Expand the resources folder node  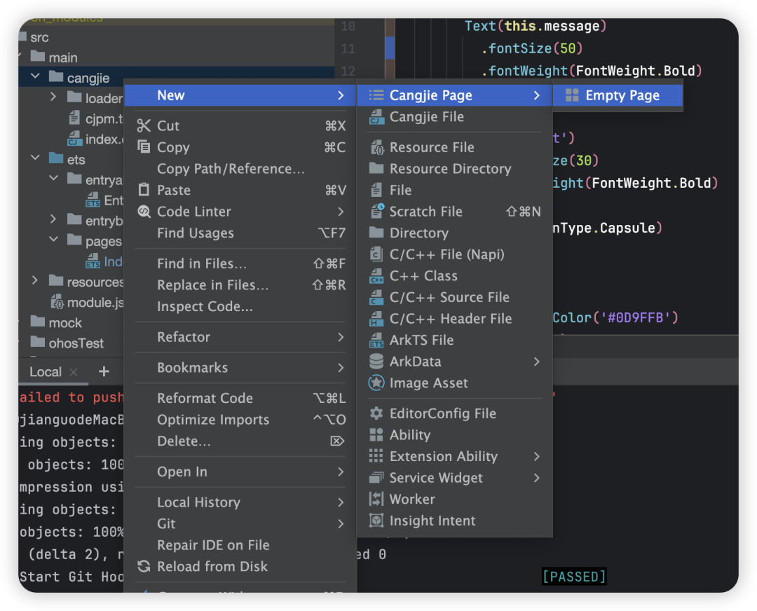(x=35, y=282)
